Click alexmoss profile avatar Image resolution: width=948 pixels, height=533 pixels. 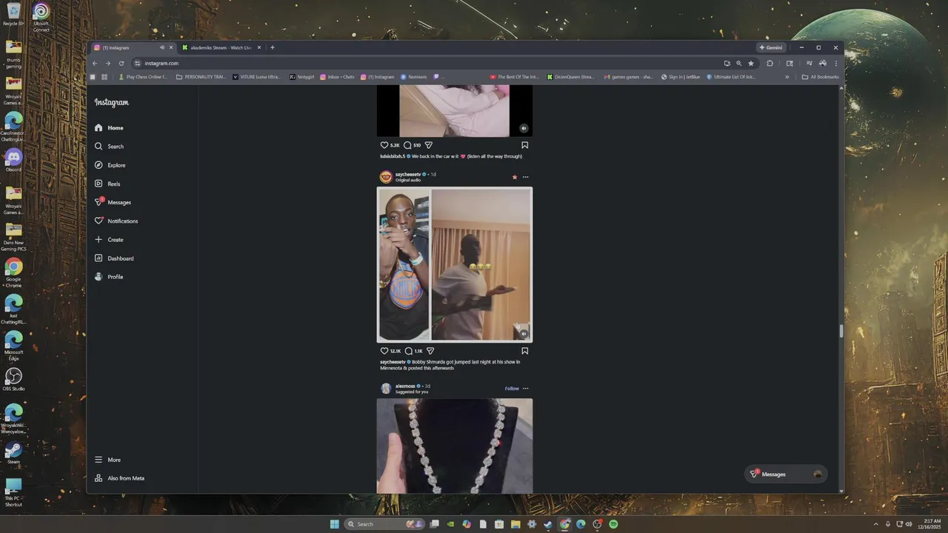386,389
